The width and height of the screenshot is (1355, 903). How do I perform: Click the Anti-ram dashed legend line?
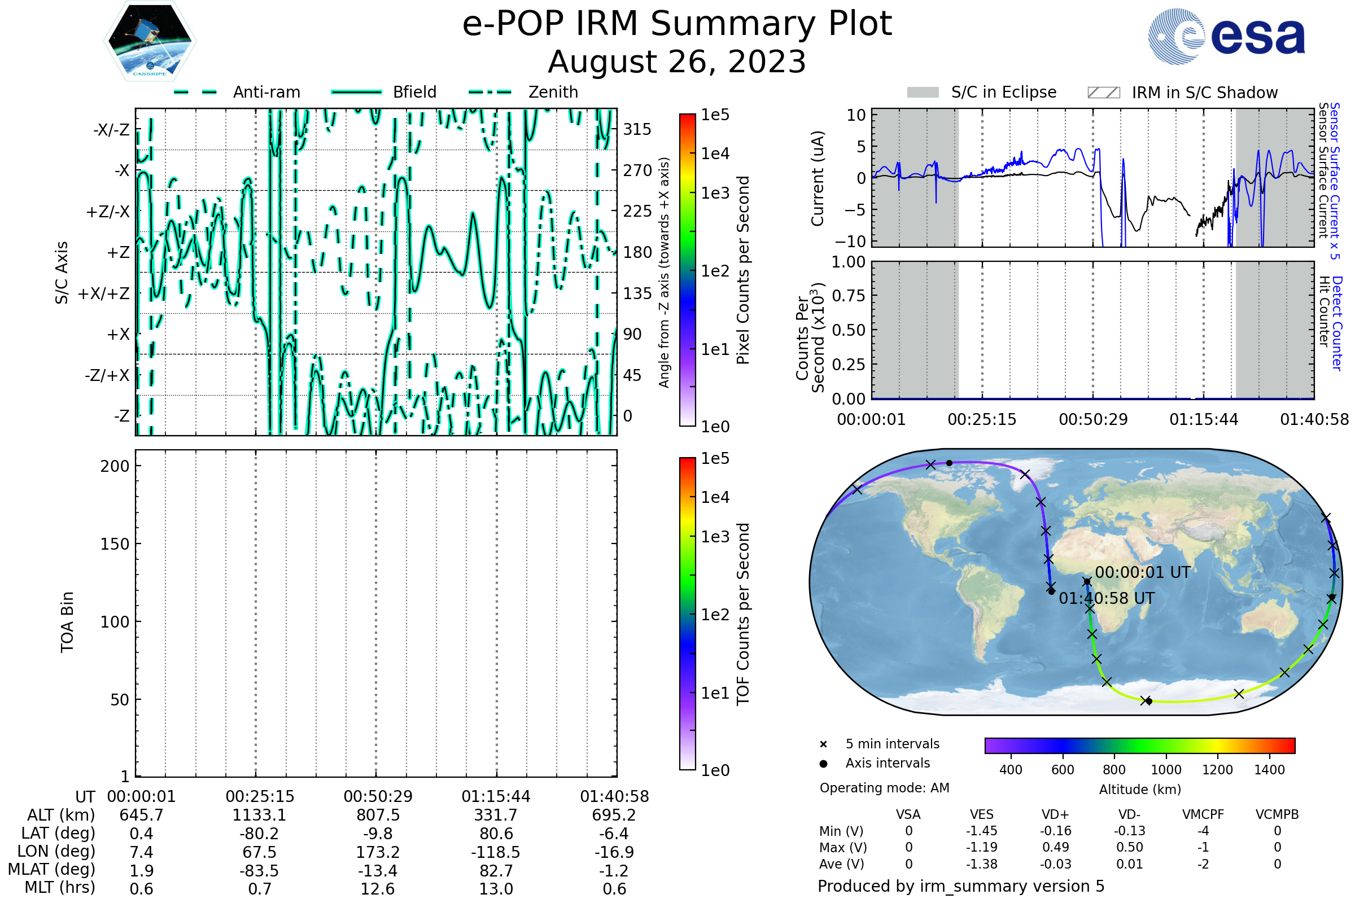click(x=195, y=92)
